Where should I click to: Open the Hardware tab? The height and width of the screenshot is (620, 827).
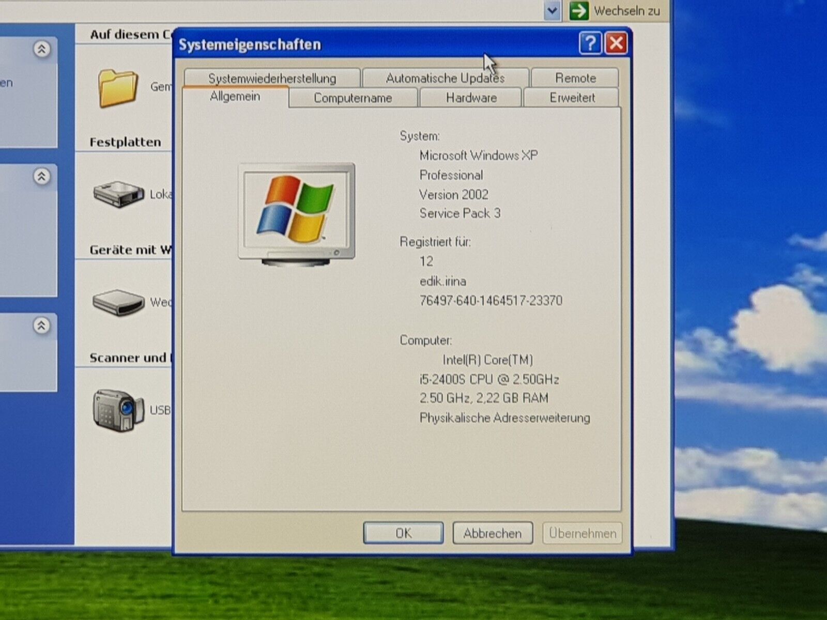[x=471, y=98]
